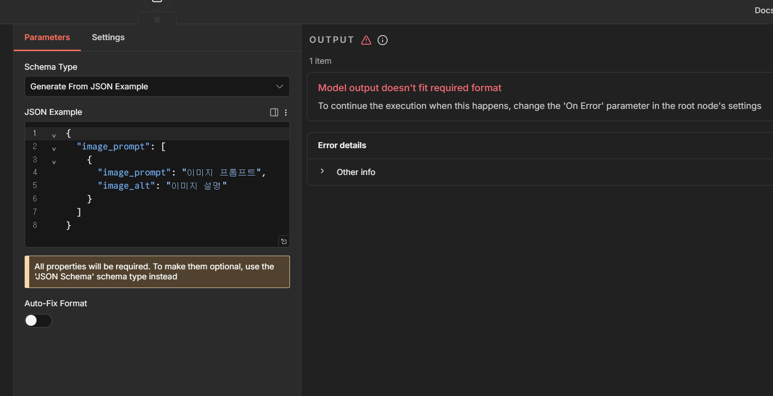The width and height of the screenshot is (773, 396).
Task: Enable the Auto-Fix Format switch
Action: coord(38,321)
